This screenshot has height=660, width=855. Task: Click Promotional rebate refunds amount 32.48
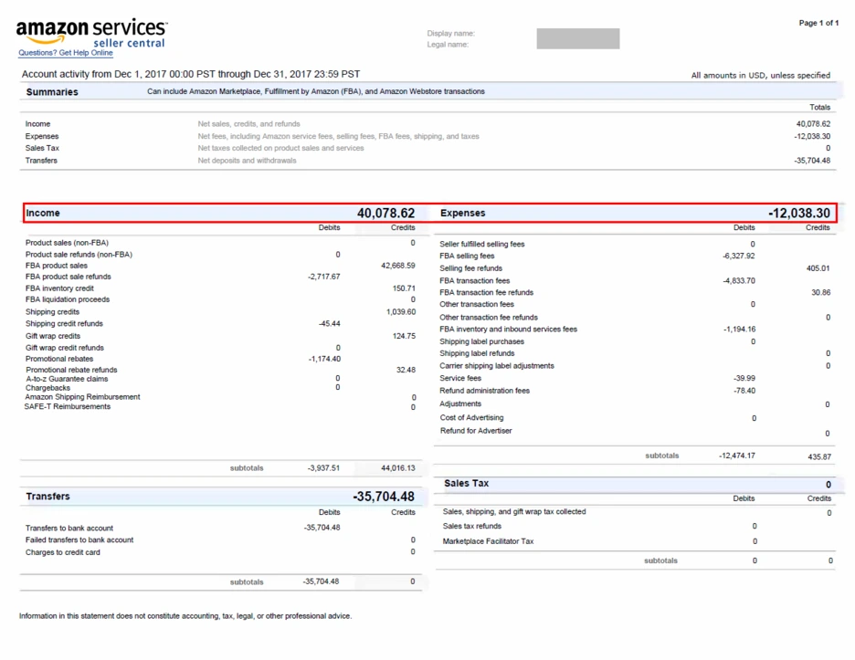tap(406, 370)
